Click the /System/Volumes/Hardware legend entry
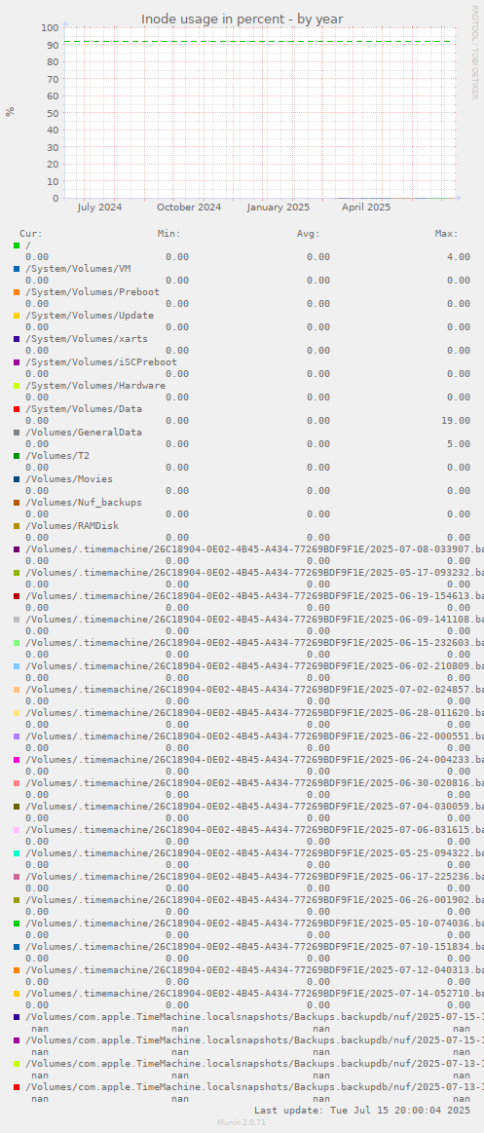This screenshot has width=484, height=1133. [95, 386]
